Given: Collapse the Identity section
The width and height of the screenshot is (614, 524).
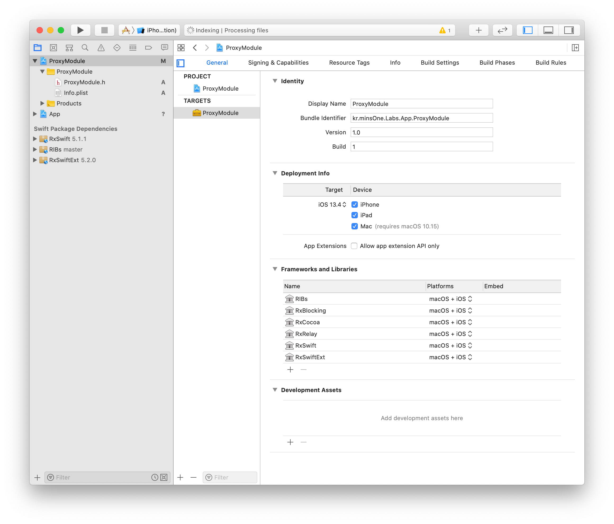Looking at the screenshot, I should coord(275,81).
